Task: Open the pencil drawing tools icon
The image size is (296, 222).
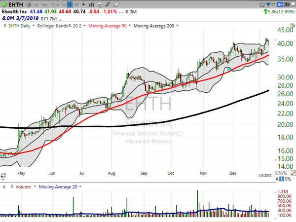Action: click(x=108, y=4)
